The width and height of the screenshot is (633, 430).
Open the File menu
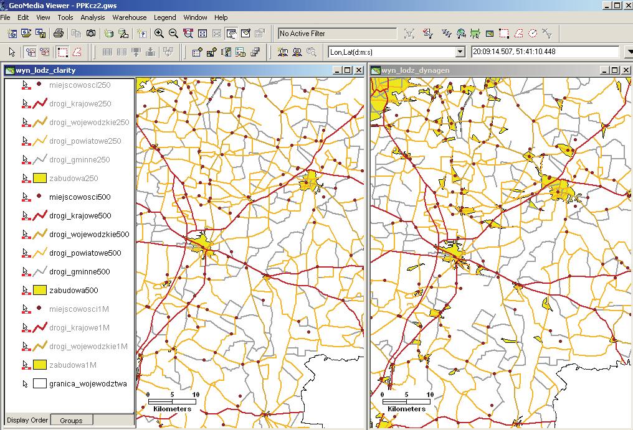(x=5, y=17)
